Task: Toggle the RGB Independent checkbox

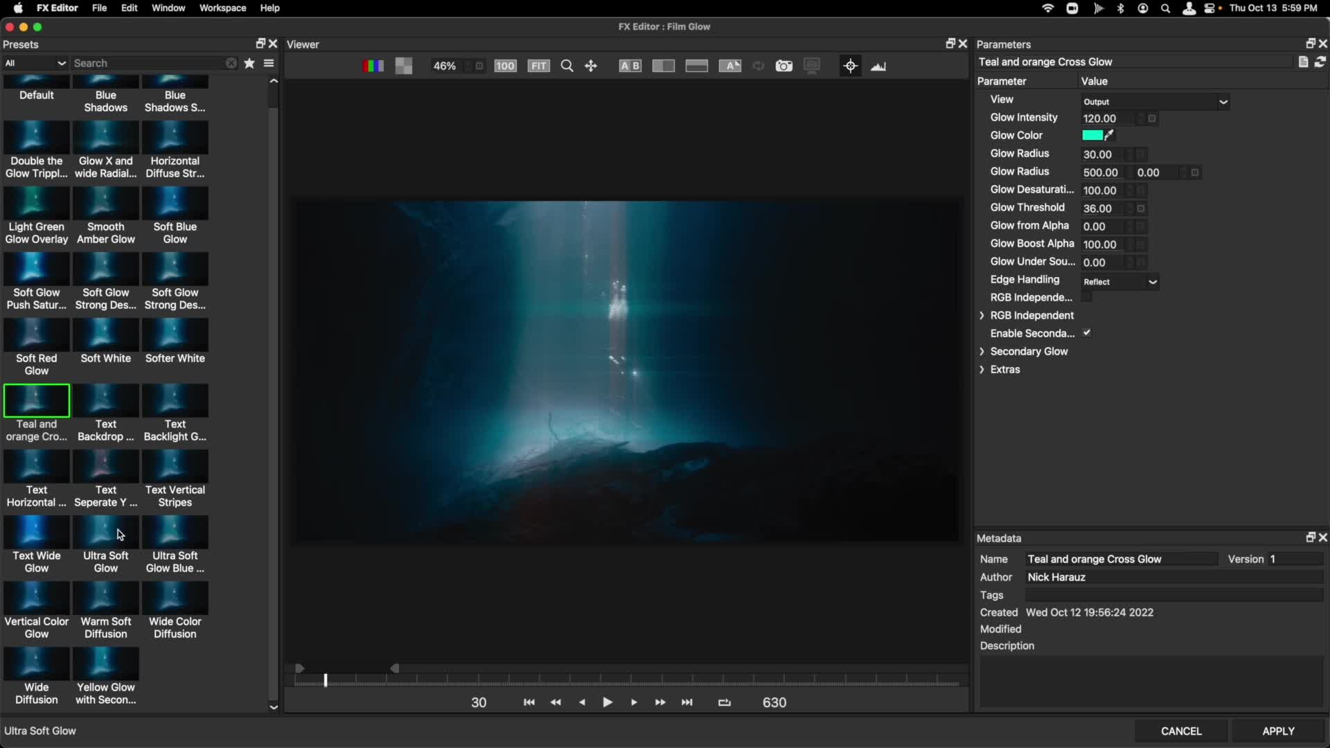Action: tap(1087, 297)
